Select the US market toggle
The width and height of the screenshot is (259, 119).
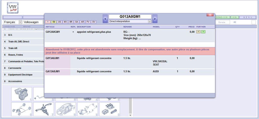[59, 22]
